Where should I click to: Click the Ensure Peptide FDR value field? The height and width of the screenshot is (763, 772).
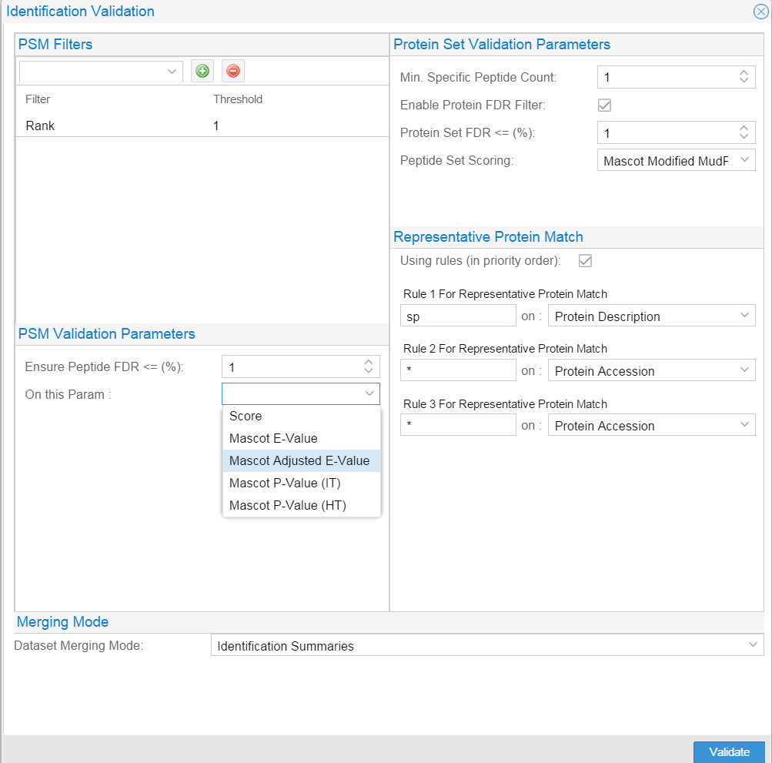click(292, 367)
